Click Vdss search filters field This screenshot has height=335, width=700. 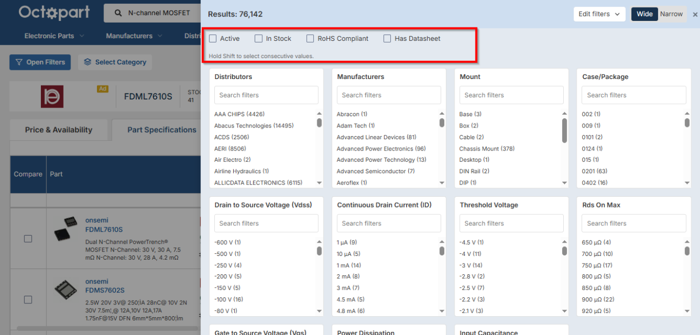coord(267,223)
